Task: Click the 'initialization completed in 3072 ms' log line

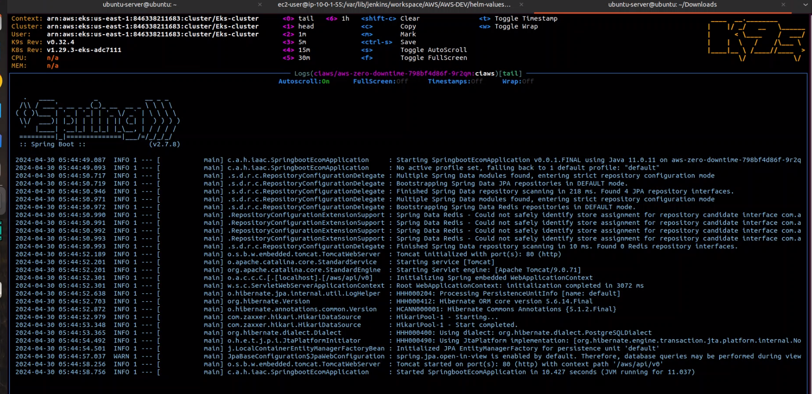Action: [x=330, y=286]
